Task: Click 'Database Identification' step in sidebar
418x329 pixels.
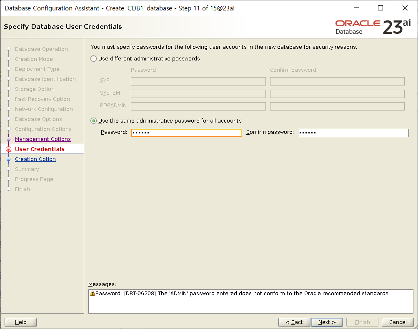Action: pos(45,79)
